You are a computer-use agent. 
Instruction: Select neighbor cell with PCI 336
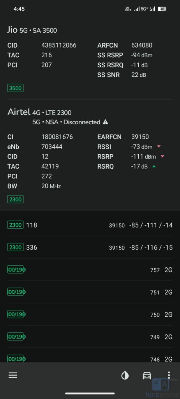[x=90, y=247]
